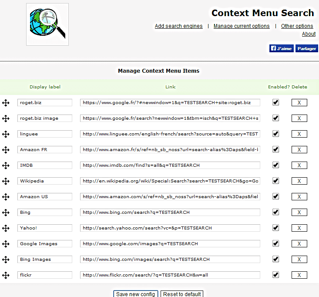The height and width of the screenshot is (297, 319).
Task: Click the Facebook J'aime button
Action: (281, 48)
